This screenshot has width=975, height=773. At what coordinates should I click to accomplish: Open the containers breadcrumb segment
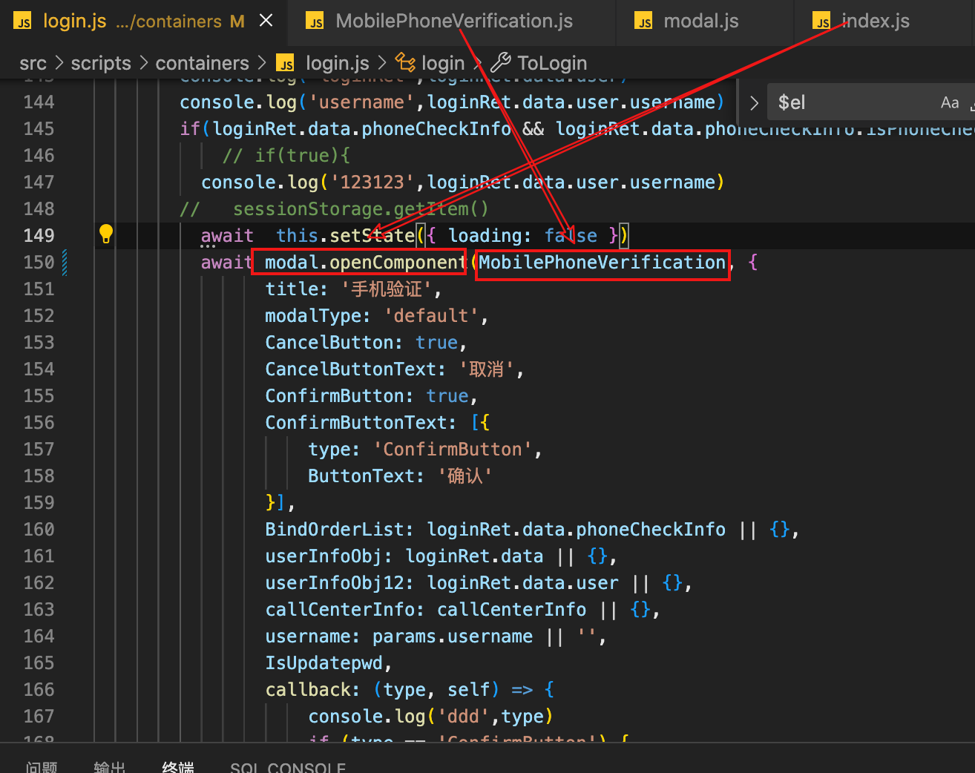[202, 64]
